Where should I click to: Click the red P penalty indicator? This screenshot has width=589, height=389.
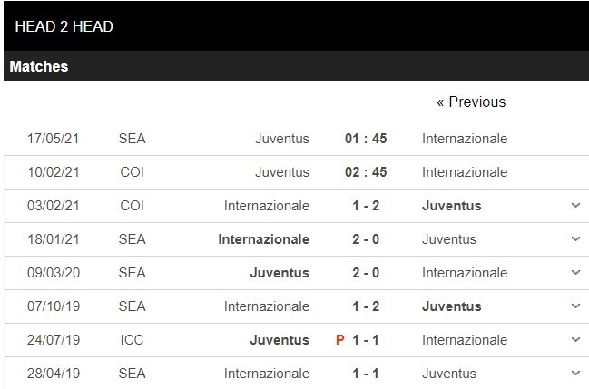[x=341, y=340]
